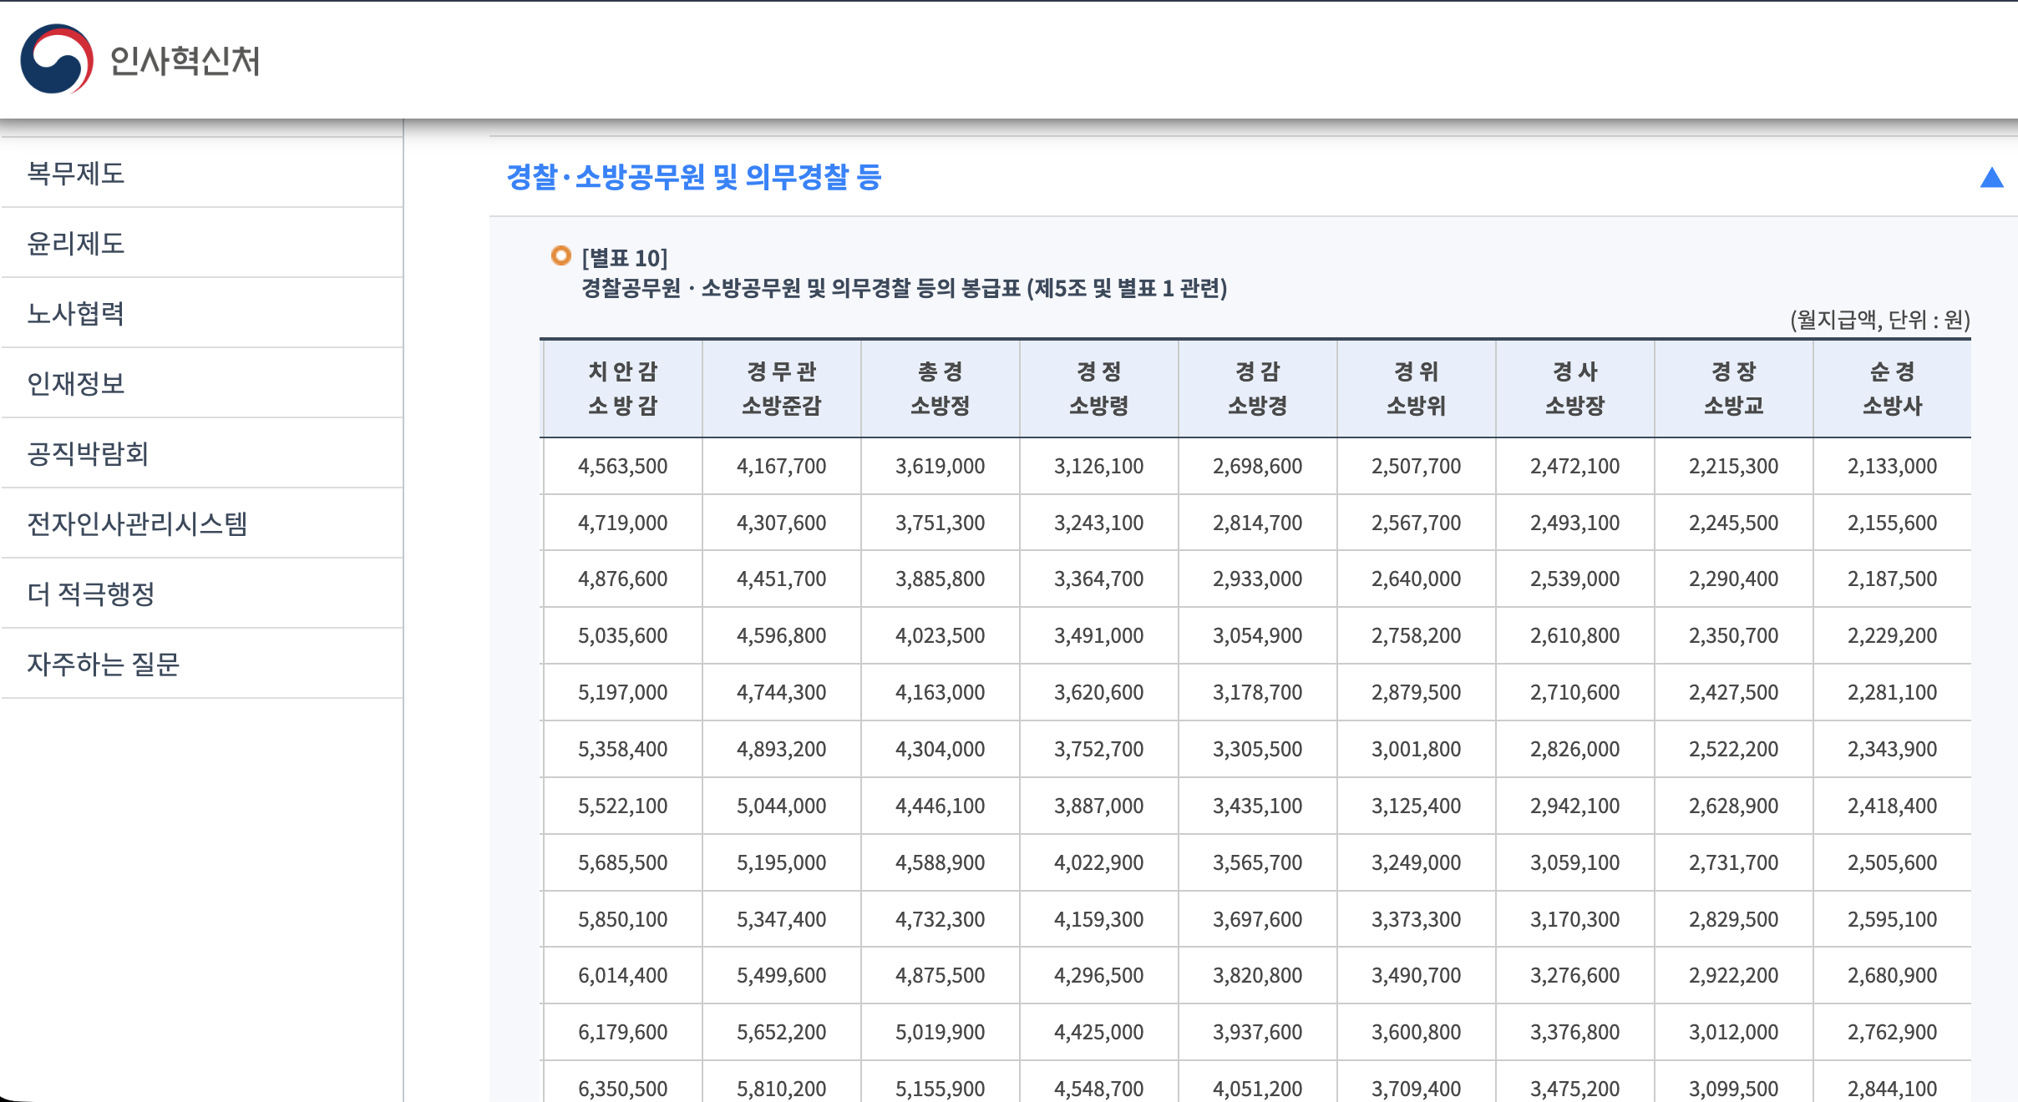The height and width of the screenshot is (1102, 2018).
Task: Open the 복무제도 menu item
Action: coord(76,173)
